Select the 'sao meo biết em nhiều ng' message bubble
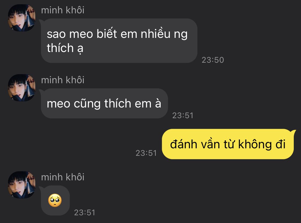Viewport: 301px width, 223px height. click(x=119, y=41)
